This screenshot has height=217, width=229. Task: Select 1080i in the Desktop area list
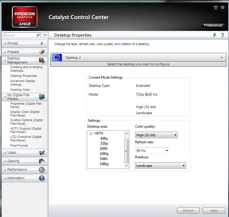[x=104, y=159]
